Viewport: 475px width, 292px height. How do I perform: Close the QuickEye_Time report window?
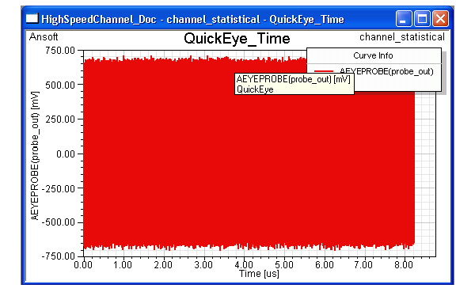(440, 19)
